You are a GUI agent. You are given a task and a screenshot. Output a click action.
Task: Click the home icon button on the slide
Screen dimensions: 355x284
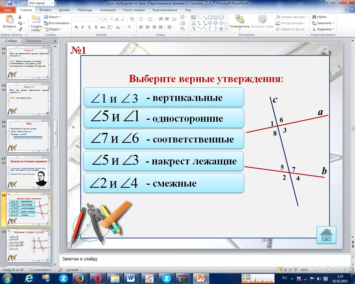click(326, 235)
